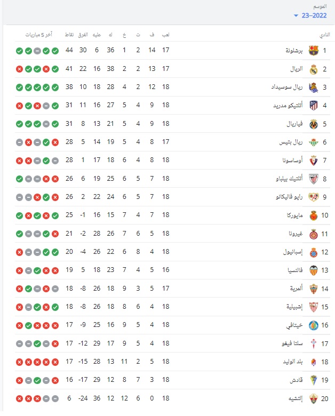This screenshot has height=416, width=335.
Task: Click the Sevilla crest in row 15
Action: 314,307
